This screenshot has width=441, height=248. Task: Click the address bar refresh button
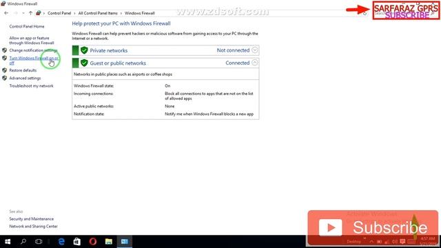coord(365,13)
